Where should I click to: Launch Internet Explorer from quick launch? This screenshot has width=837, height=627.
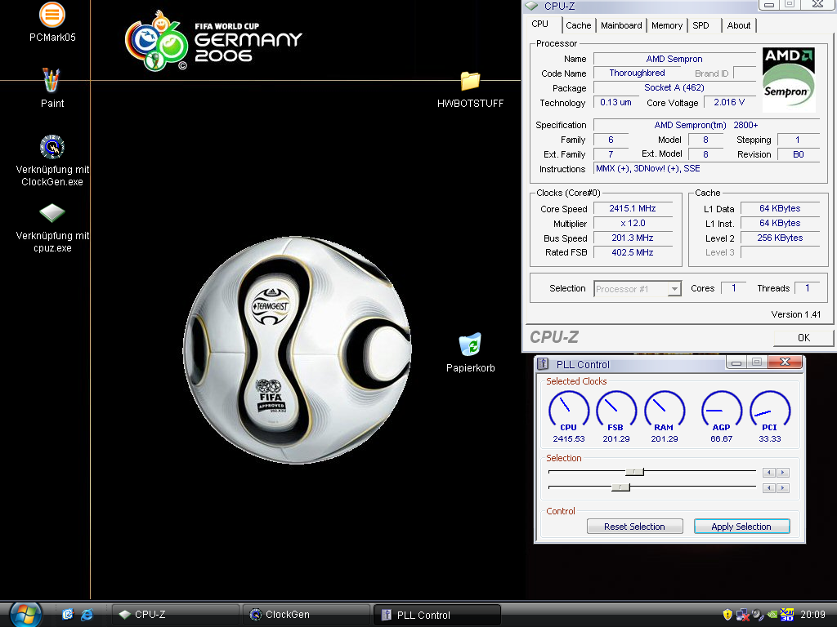tap(87, 615)
